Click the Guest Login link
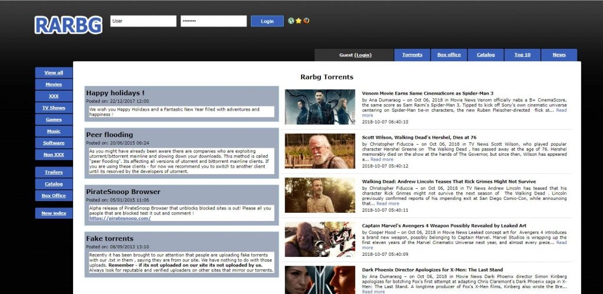 363,55
